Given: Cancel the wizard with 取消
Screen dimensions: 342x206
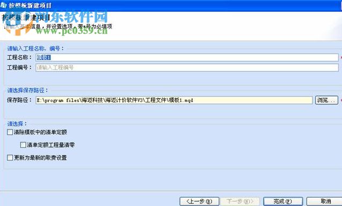Looking at the screenshot, I should click(x=325, y=201).
